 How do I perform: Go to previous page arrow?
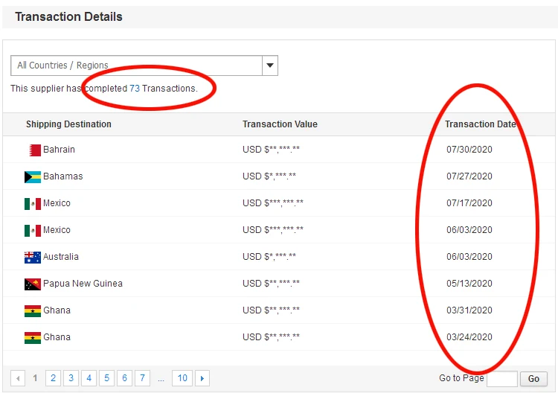pyautogui.click(x=18, y=378)
